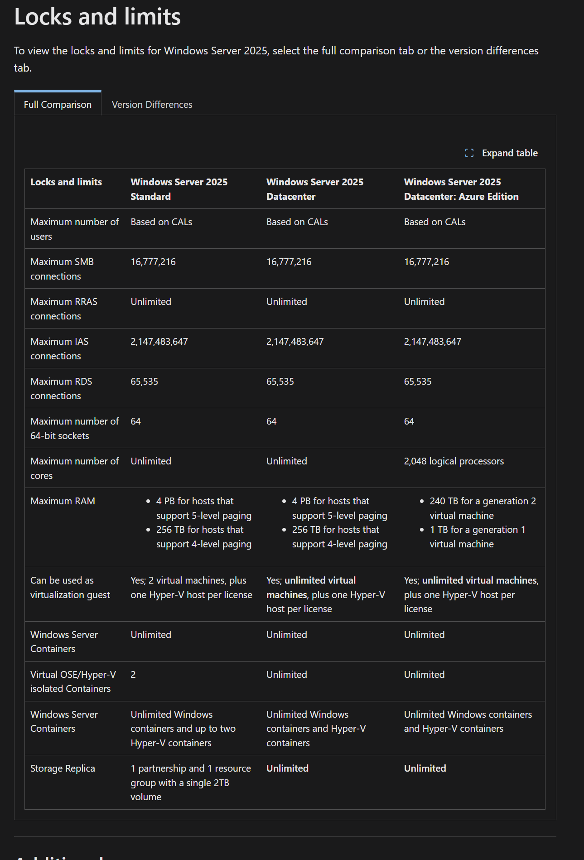Click the Storage Replica row label

[63, 768]
